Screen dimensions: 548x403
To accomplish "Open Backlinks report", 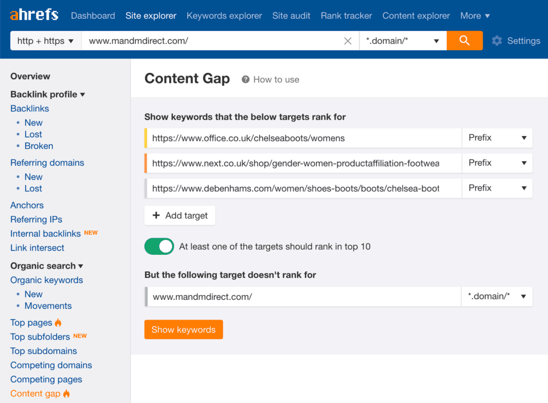I will [x=30, y=108].
